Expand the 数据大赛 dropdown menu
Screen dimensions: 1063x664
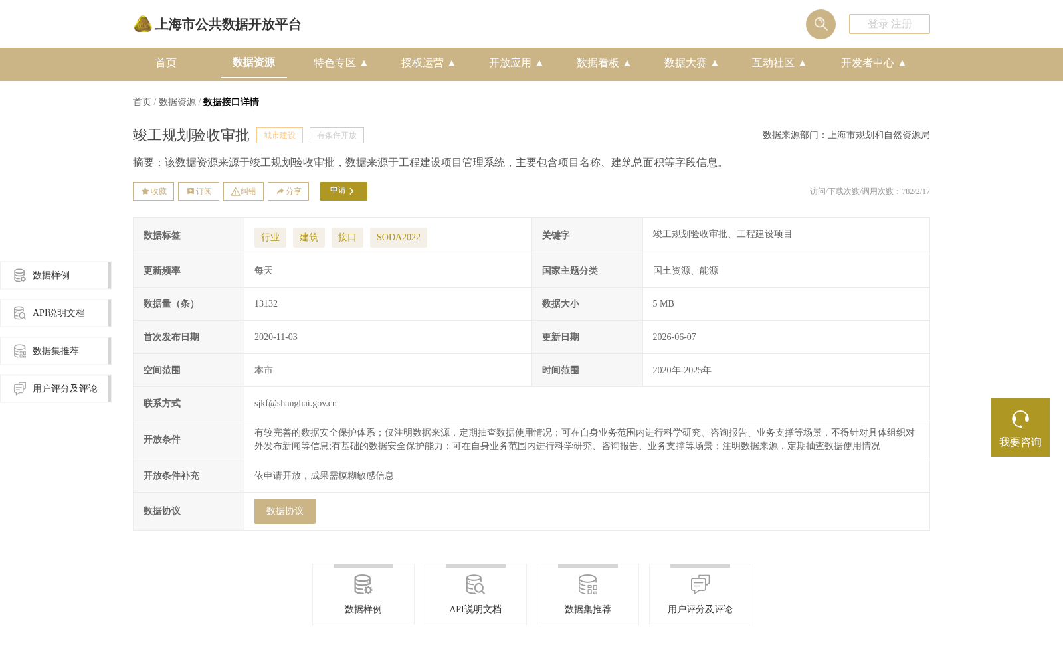[x=692, y=63]
